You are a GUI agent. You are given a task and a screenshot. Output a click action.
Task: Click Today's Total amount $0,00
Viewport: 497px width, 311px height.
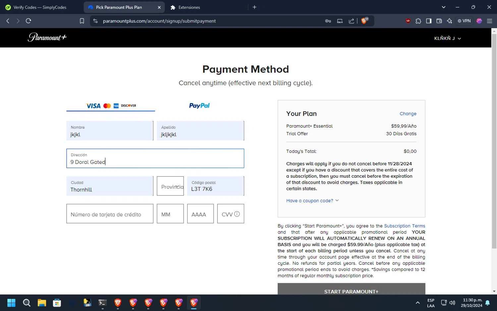(410, 151)
